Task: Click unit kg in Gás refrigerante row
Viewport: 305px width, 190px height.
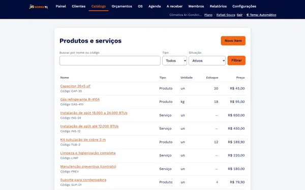Action: click(x=182, y=102)
